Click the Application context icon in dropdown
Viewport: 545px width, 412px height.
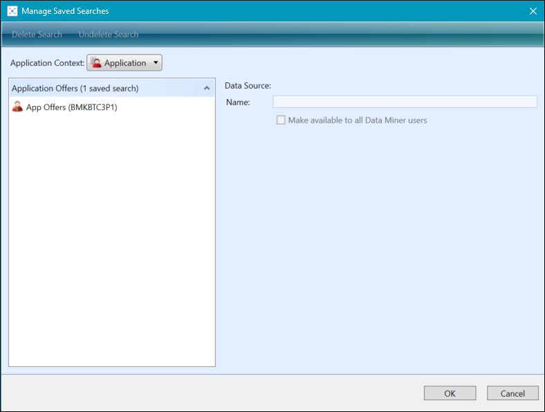[x=96, y=62]
